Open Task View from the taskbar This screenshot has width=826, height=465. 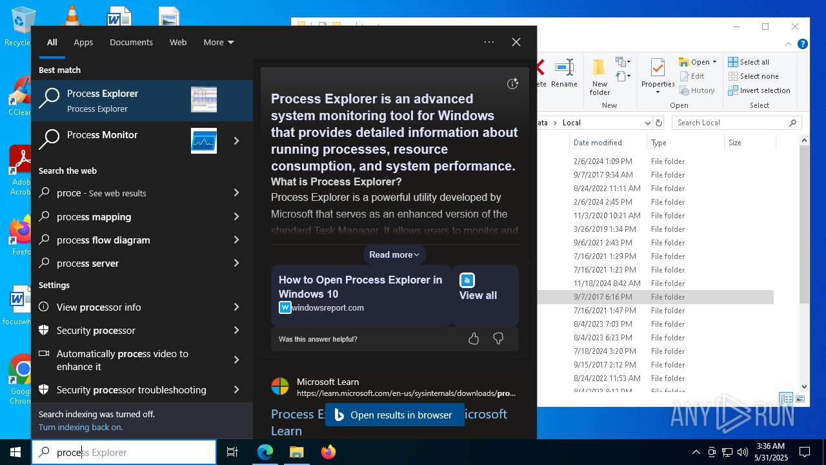coord(232,452)
